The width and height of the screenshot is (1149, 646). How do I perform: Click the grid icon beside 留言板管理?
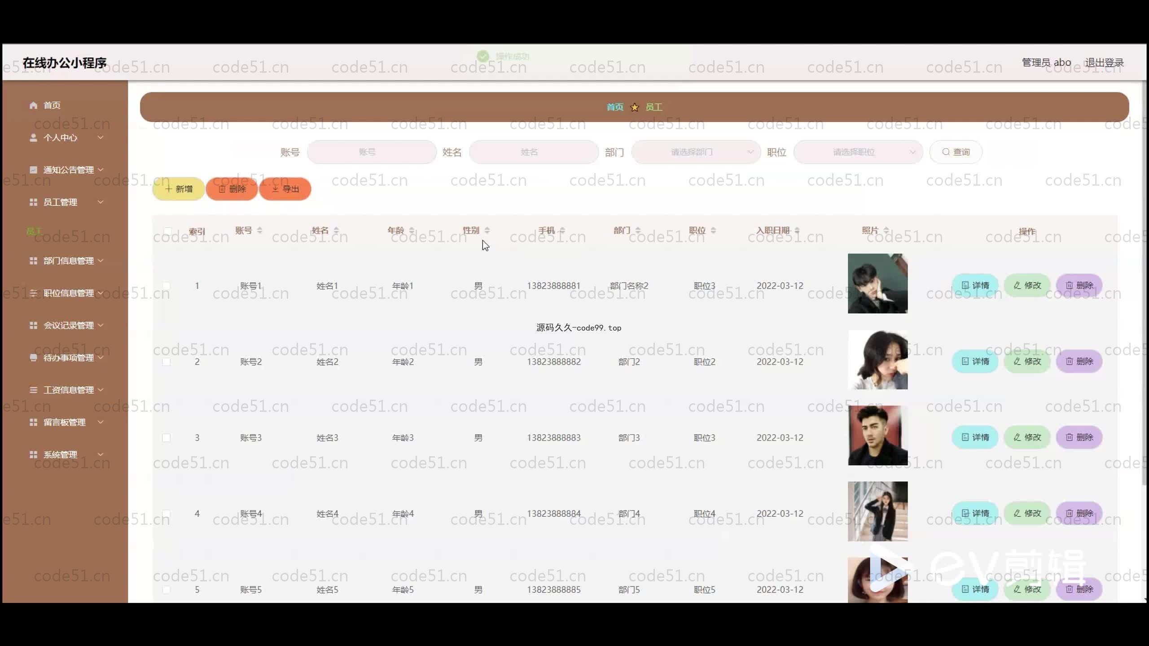point(33,422)
